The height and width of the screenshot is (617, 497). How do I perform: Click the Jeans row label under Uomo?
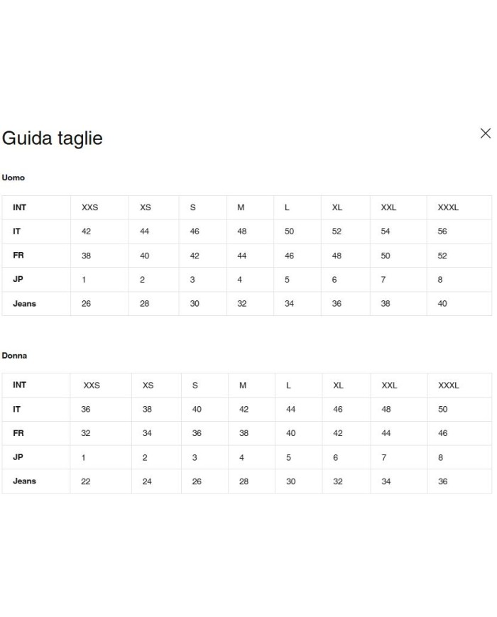(24, 304)
